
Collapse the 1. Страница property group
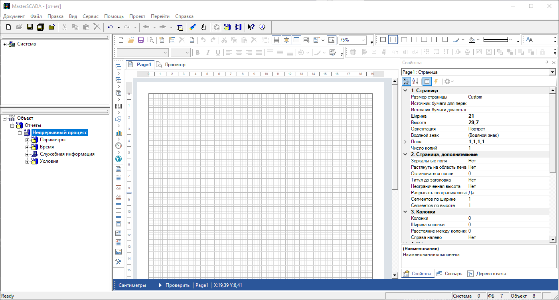(x=405, y=91)
